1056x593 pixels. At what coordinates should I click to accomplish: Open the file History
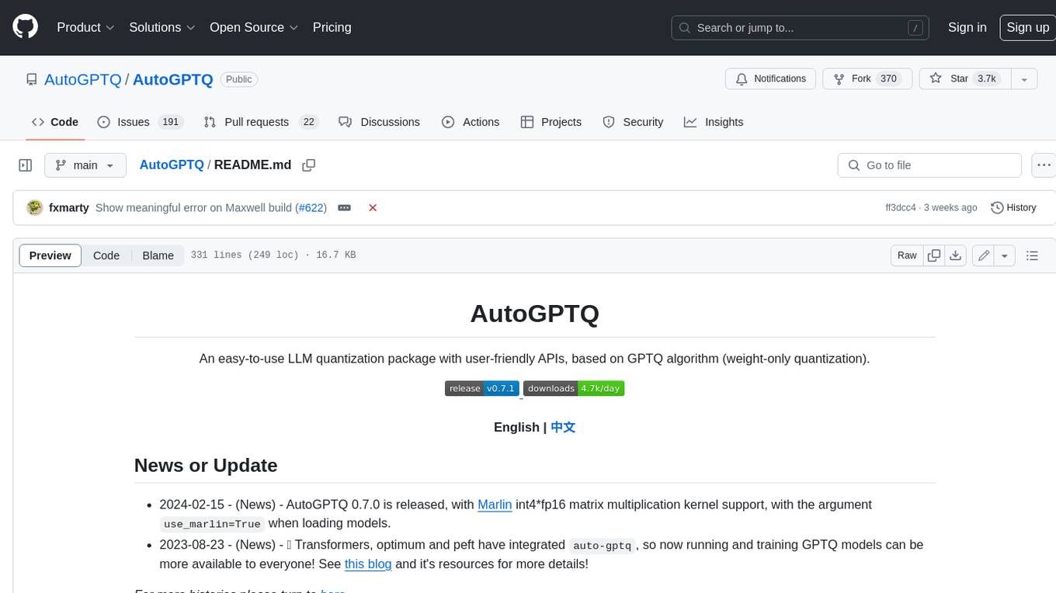1013,208
